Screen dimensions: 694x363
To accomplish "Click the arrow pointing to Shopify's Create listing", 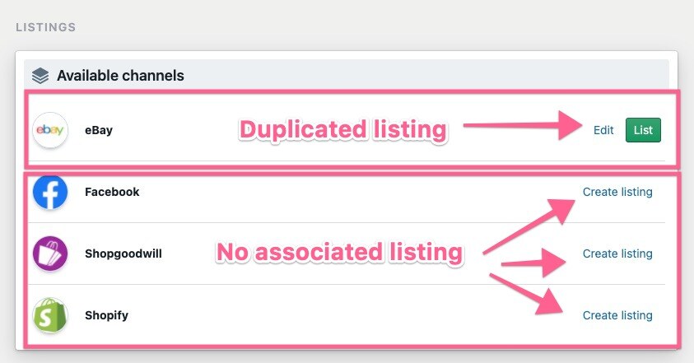I will tap(527, 295).
